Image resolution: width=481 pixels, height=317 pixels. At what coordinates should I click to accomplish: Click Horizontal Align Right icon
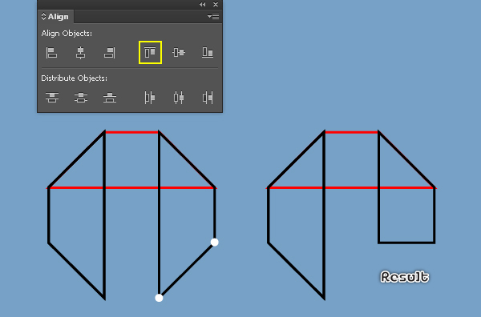point(110,52)
